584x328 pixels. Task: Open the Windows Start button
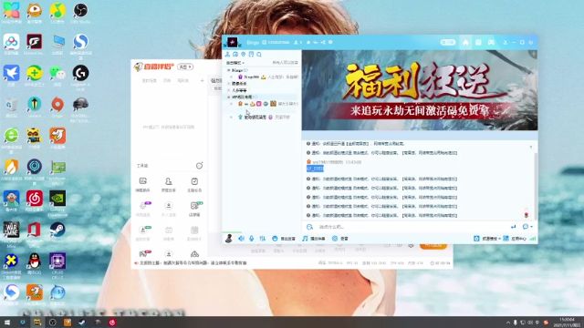(7, 323)
